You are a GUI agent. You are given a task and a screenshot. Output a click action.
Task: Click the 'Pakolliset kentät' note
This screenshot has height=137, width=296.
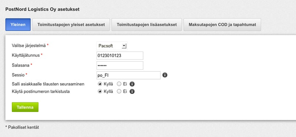point(23,127)
